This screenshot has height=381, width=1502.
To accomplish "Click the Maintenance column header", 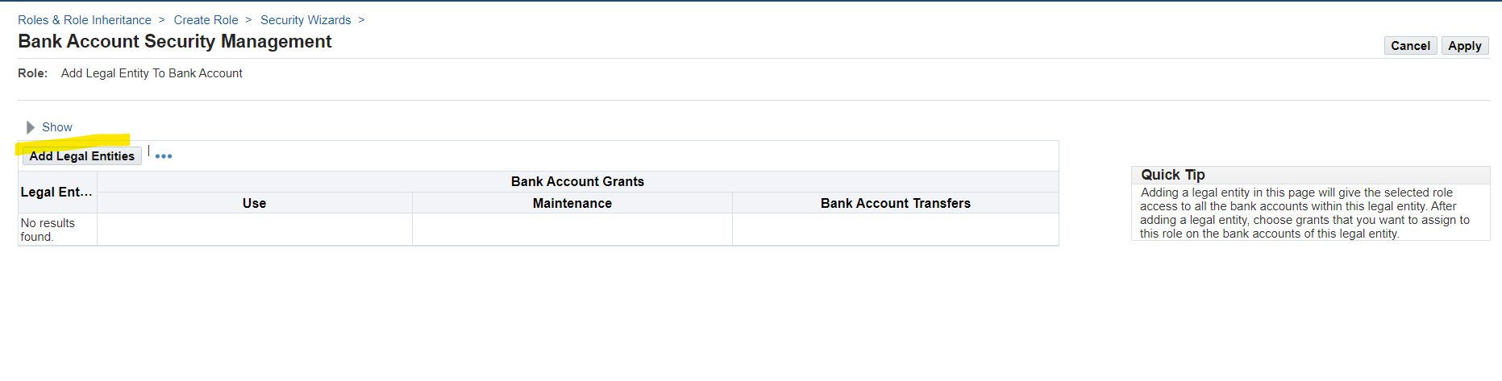I will coord(572,203).
